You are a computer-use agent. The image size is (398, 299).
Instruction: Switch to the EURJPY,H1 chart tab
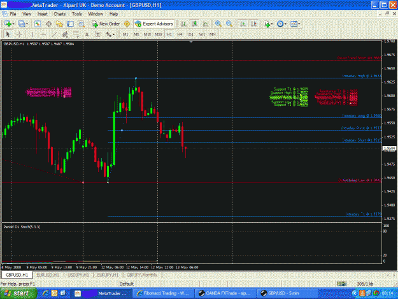[108, 275]
